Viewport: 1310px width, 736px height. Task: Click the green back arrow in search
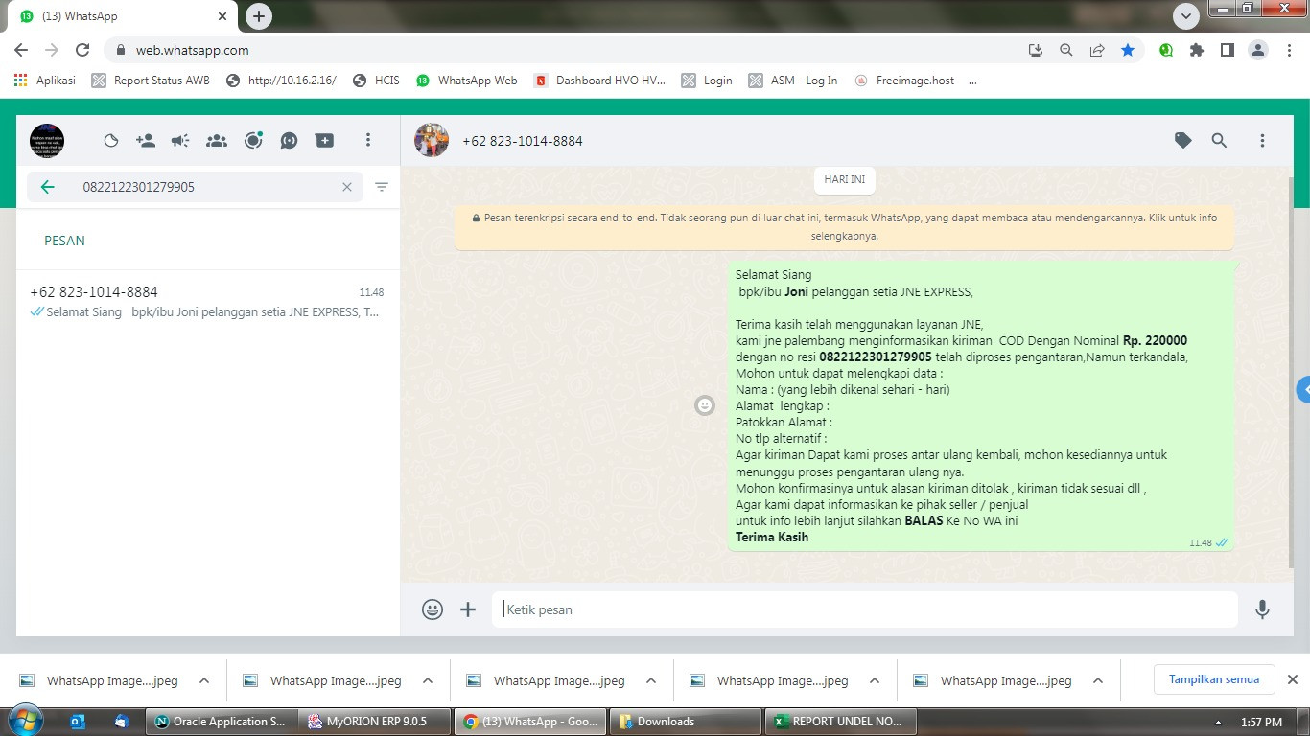coord(48,187)
